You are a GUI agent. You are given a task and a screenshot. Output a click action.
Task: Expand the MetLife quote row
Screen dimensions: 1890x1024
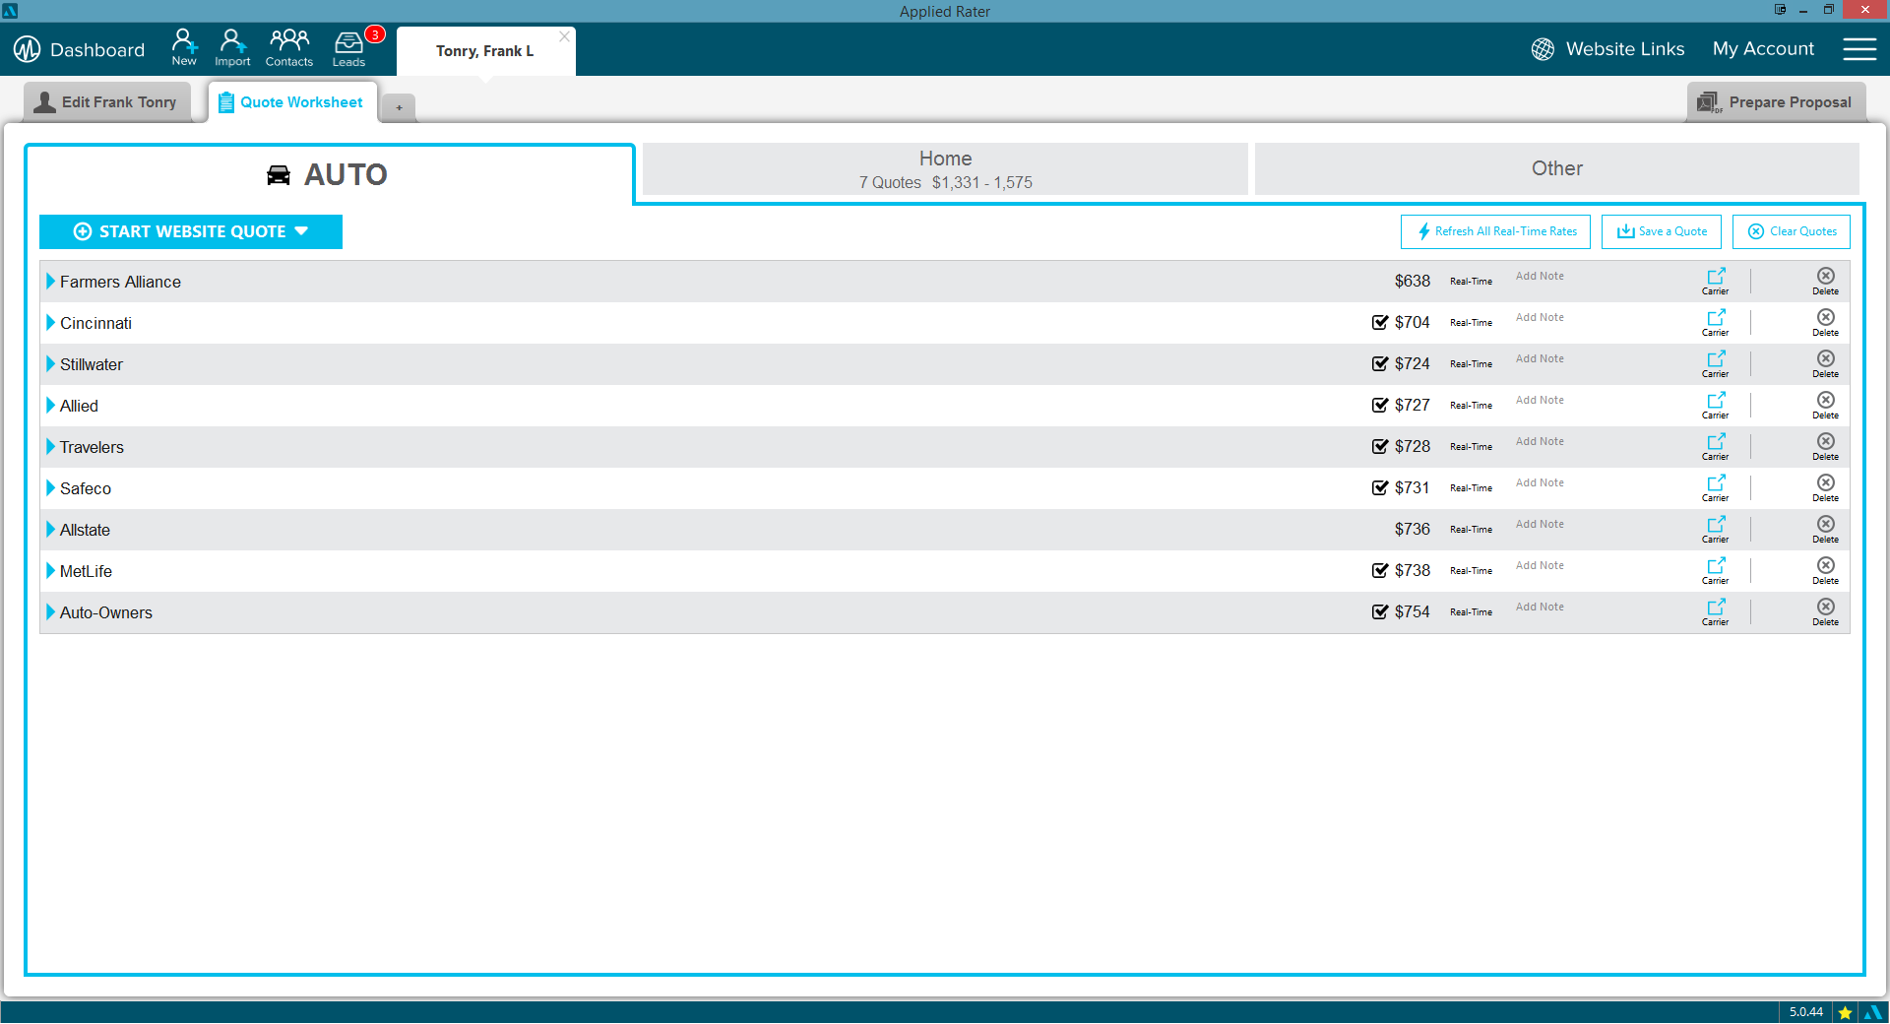pos(51,570)
